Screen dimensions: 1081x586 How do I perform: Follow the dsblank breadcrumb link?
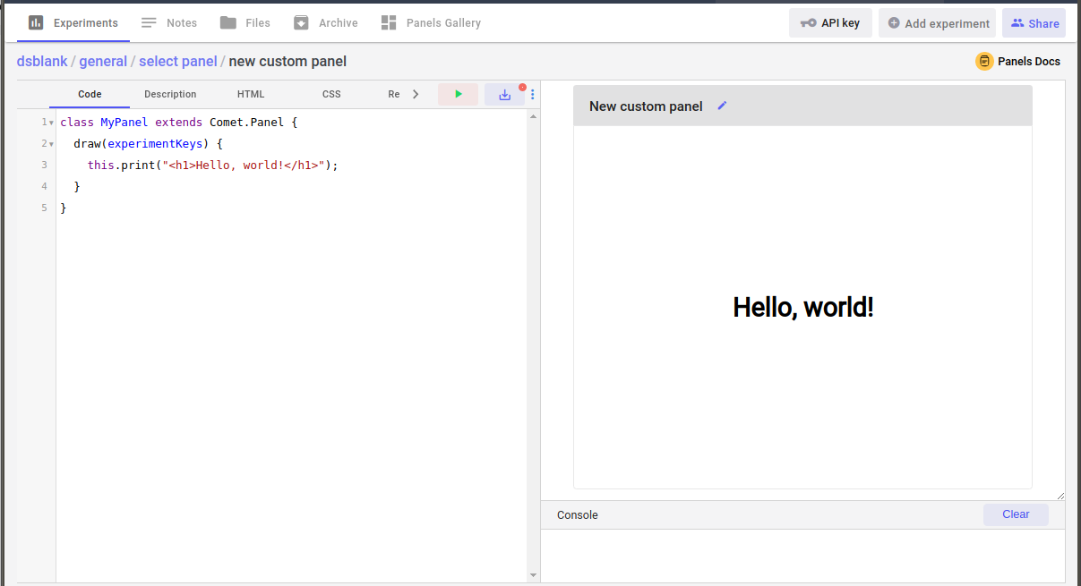click(42, 62)
